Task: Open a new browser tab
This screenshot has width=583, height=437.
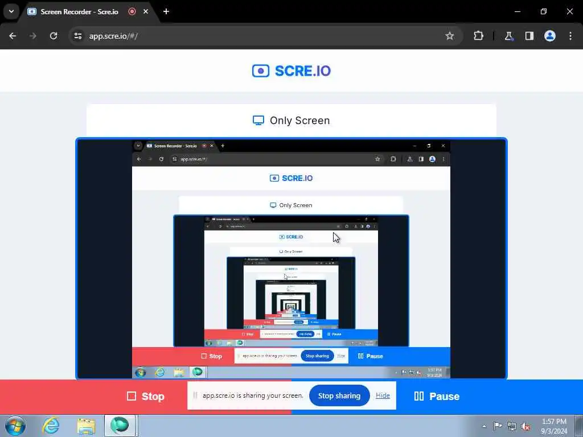Action: [x=166, y=11]
